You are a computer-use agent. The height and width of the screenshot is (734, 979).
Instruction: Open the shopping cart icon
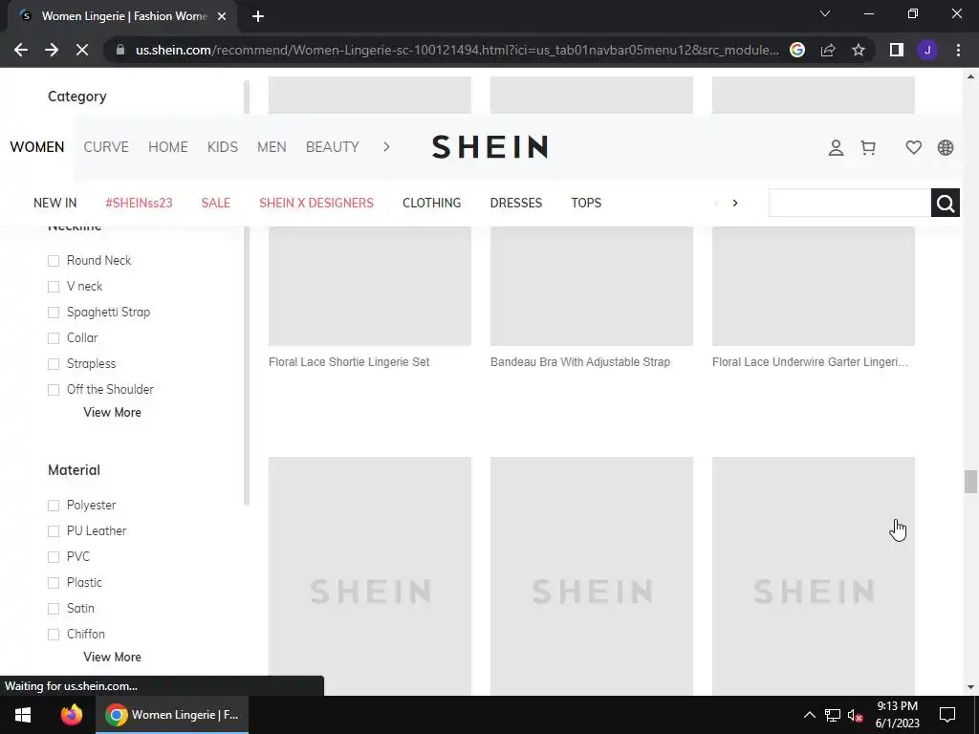868,147
